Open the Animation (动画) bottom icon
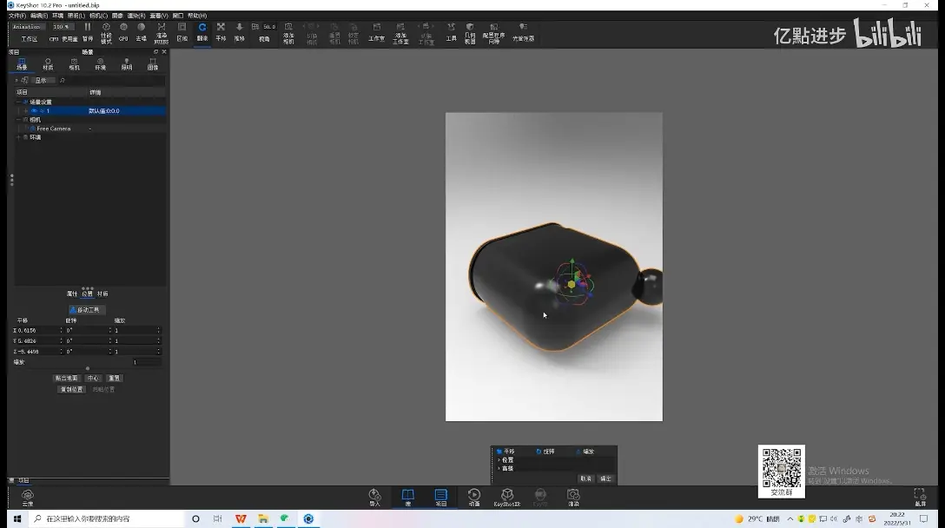Viewport: 945px width, 528px height. click(474, 498)
